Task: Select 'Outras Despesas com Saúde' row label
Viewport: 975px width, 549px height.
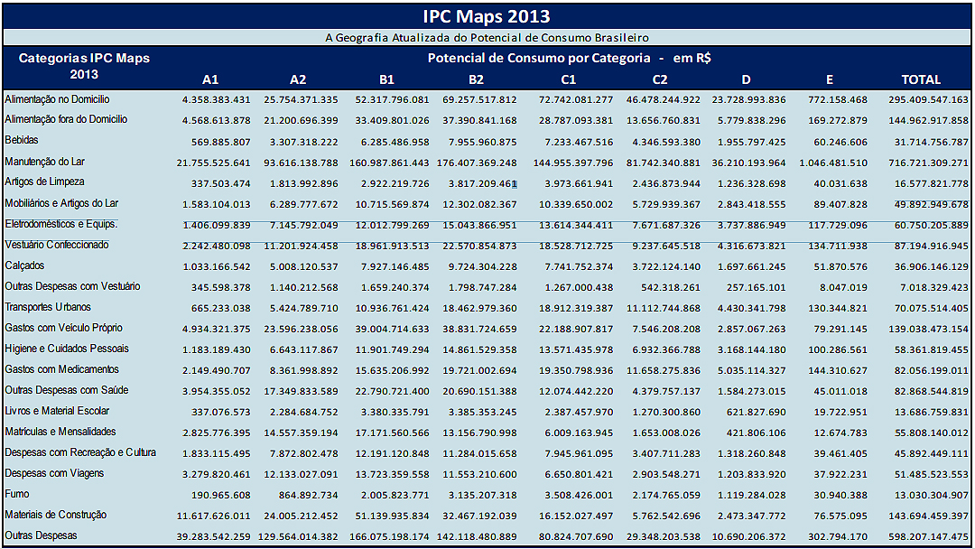Action: [x=67, y=390]
